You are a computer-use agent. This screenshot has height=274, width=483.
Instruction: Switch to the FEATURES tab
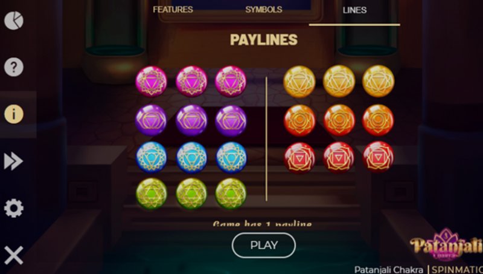tap(173, 10)
